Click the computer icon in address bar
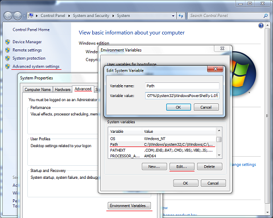 click(x=31, y=16)
